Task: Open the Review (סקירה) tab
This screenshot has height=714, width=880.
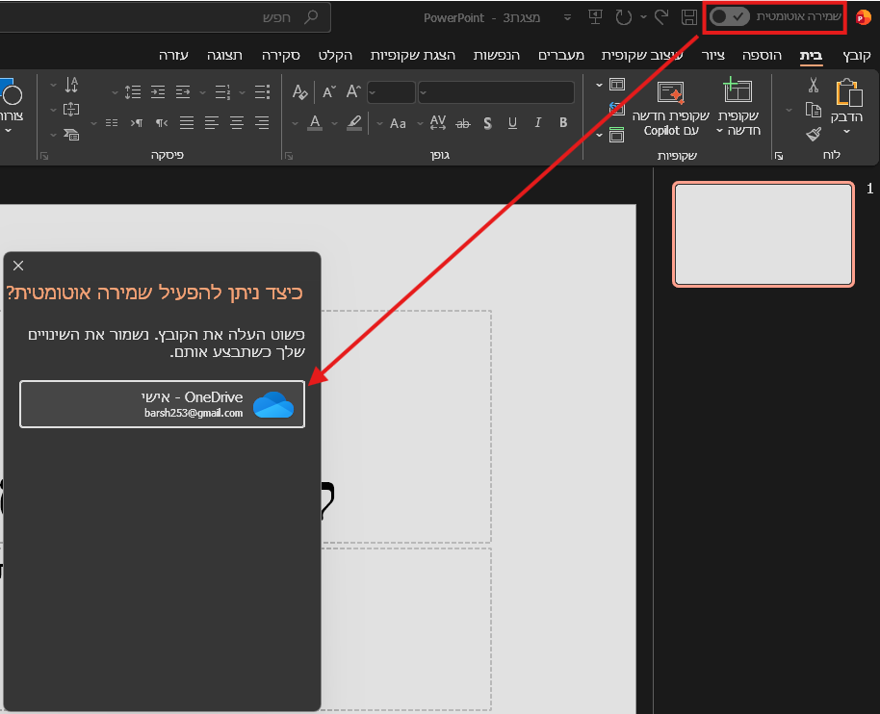Action: click(280, 55)
